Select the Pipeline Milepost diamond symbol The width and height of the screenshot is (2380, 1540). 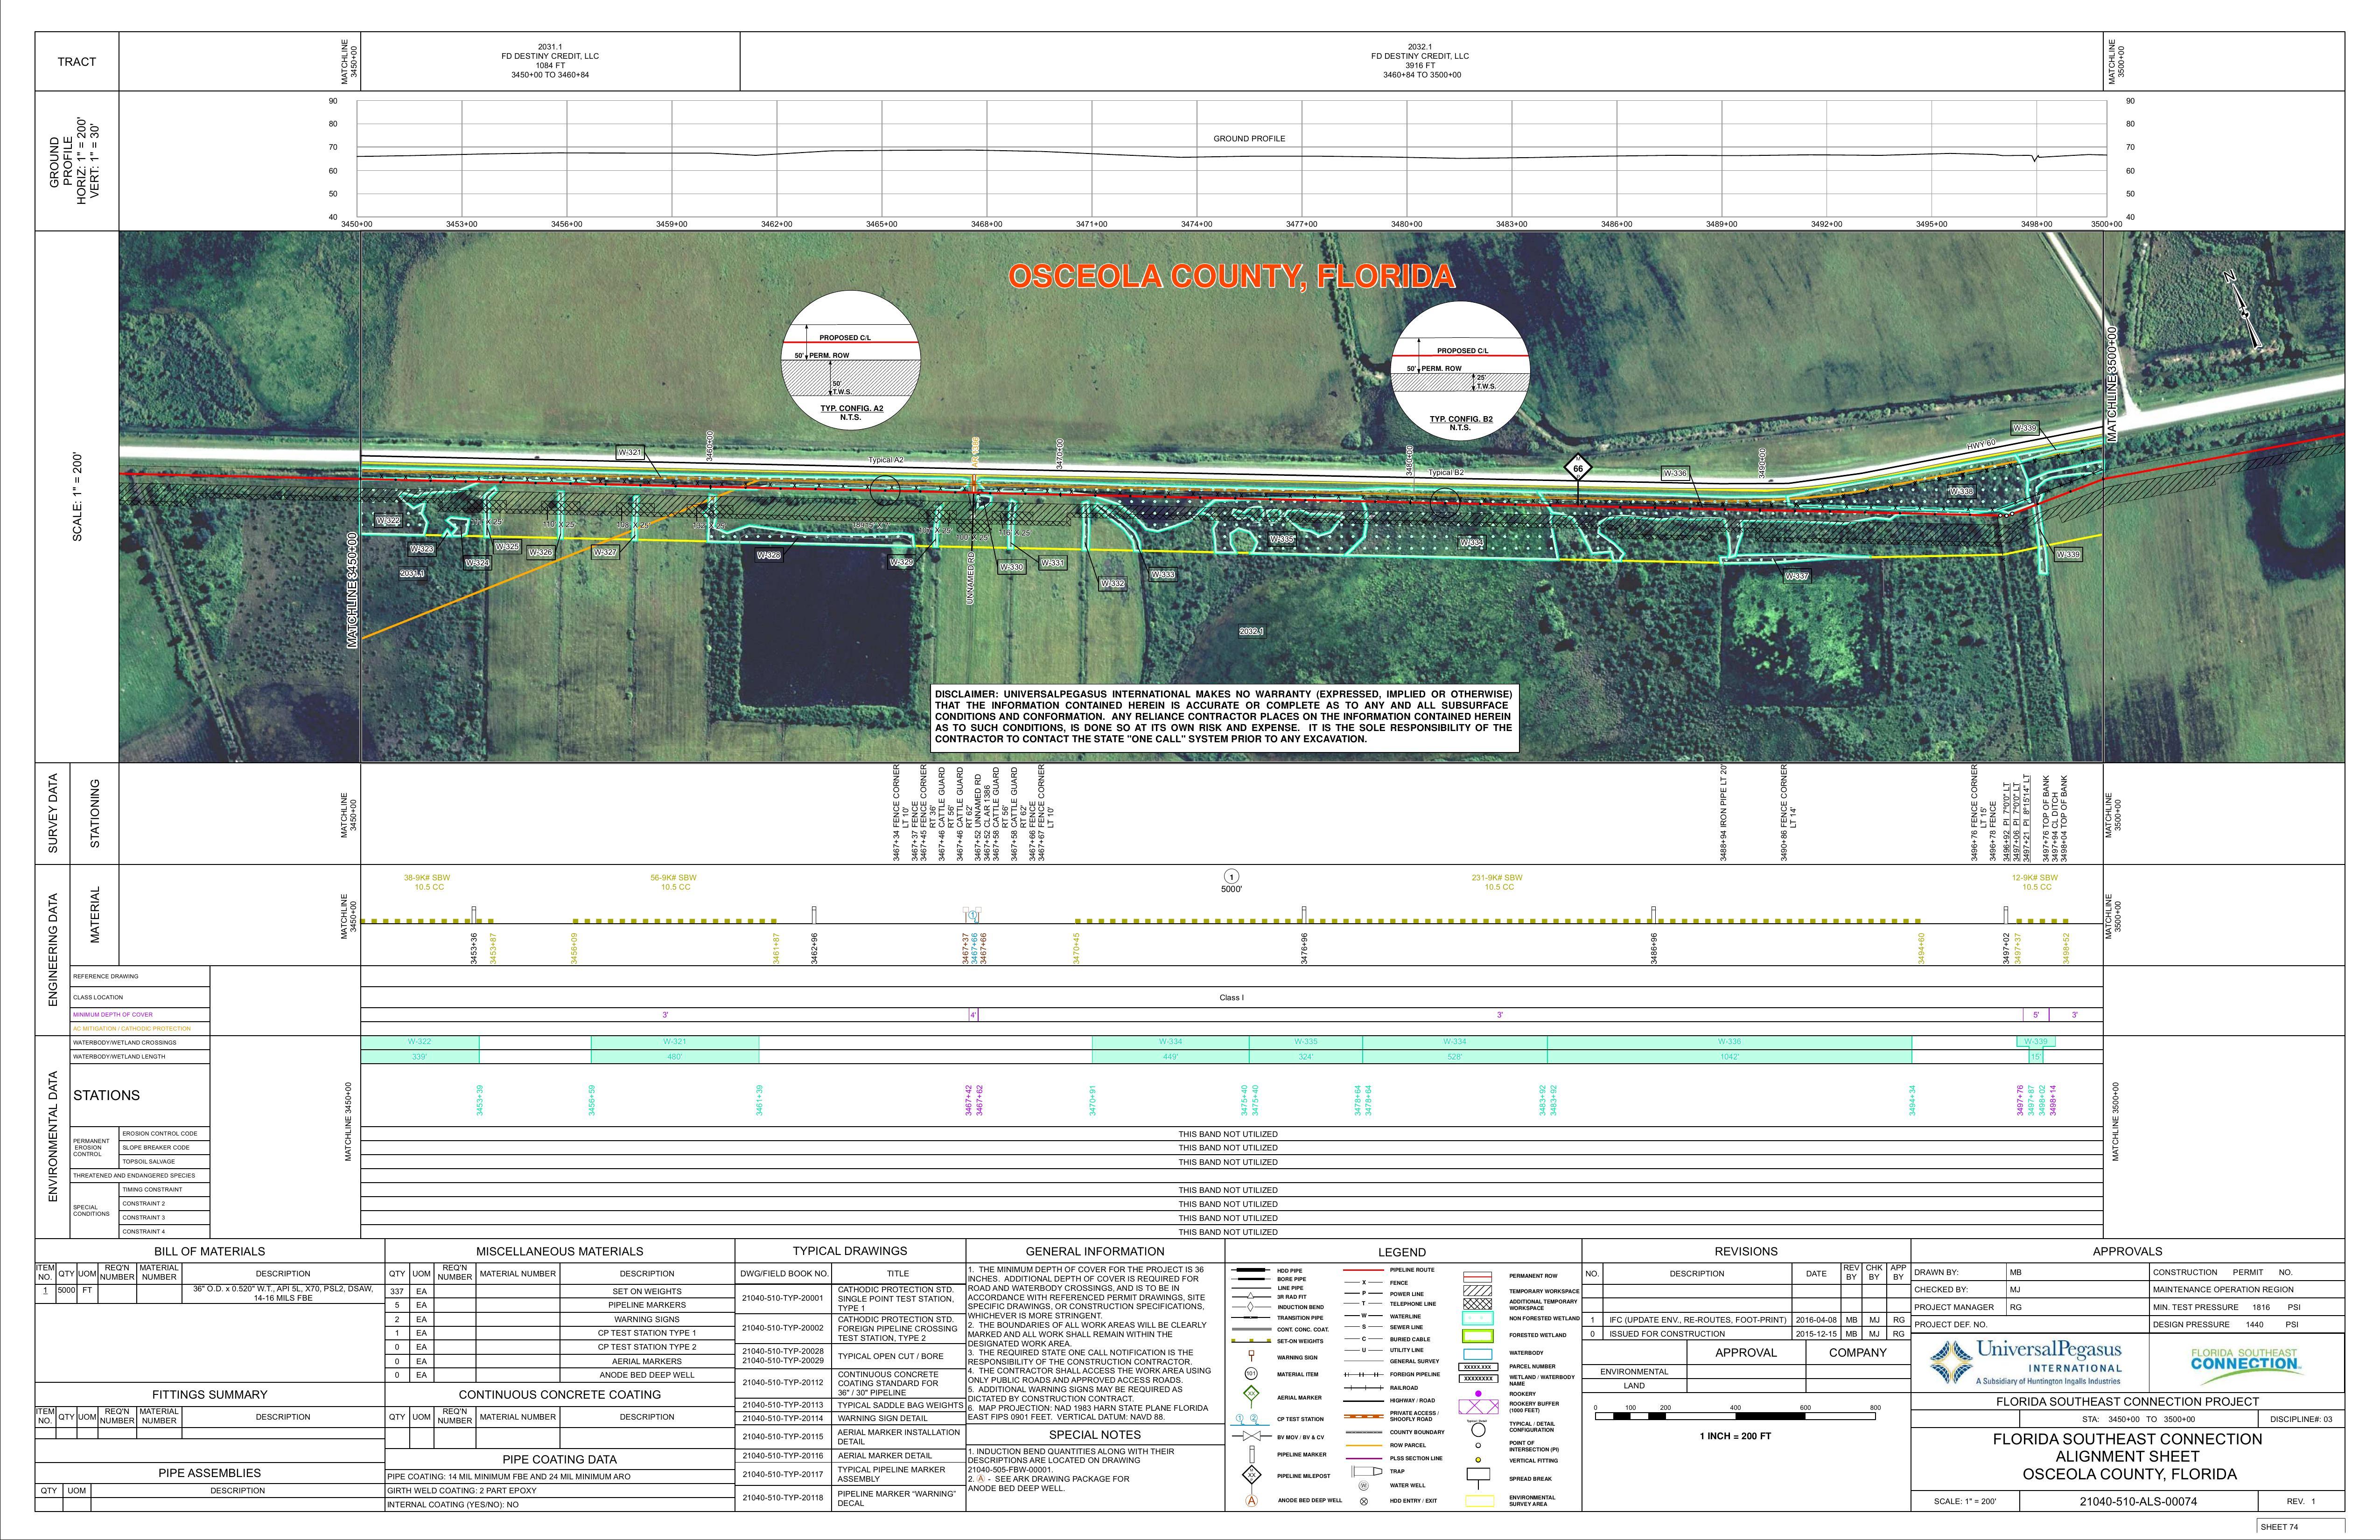click(1251, 1476)
